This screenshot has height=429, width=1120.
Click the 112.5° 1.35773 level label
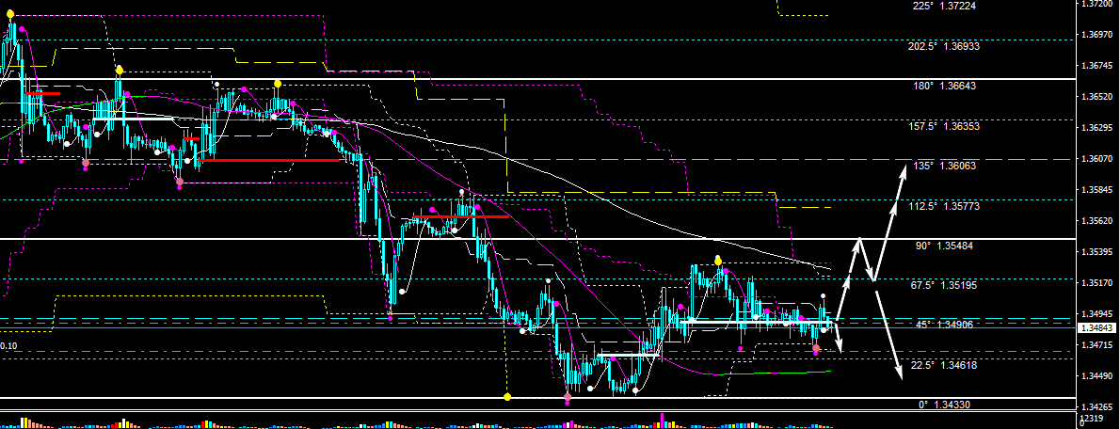[x=943, y=206]
